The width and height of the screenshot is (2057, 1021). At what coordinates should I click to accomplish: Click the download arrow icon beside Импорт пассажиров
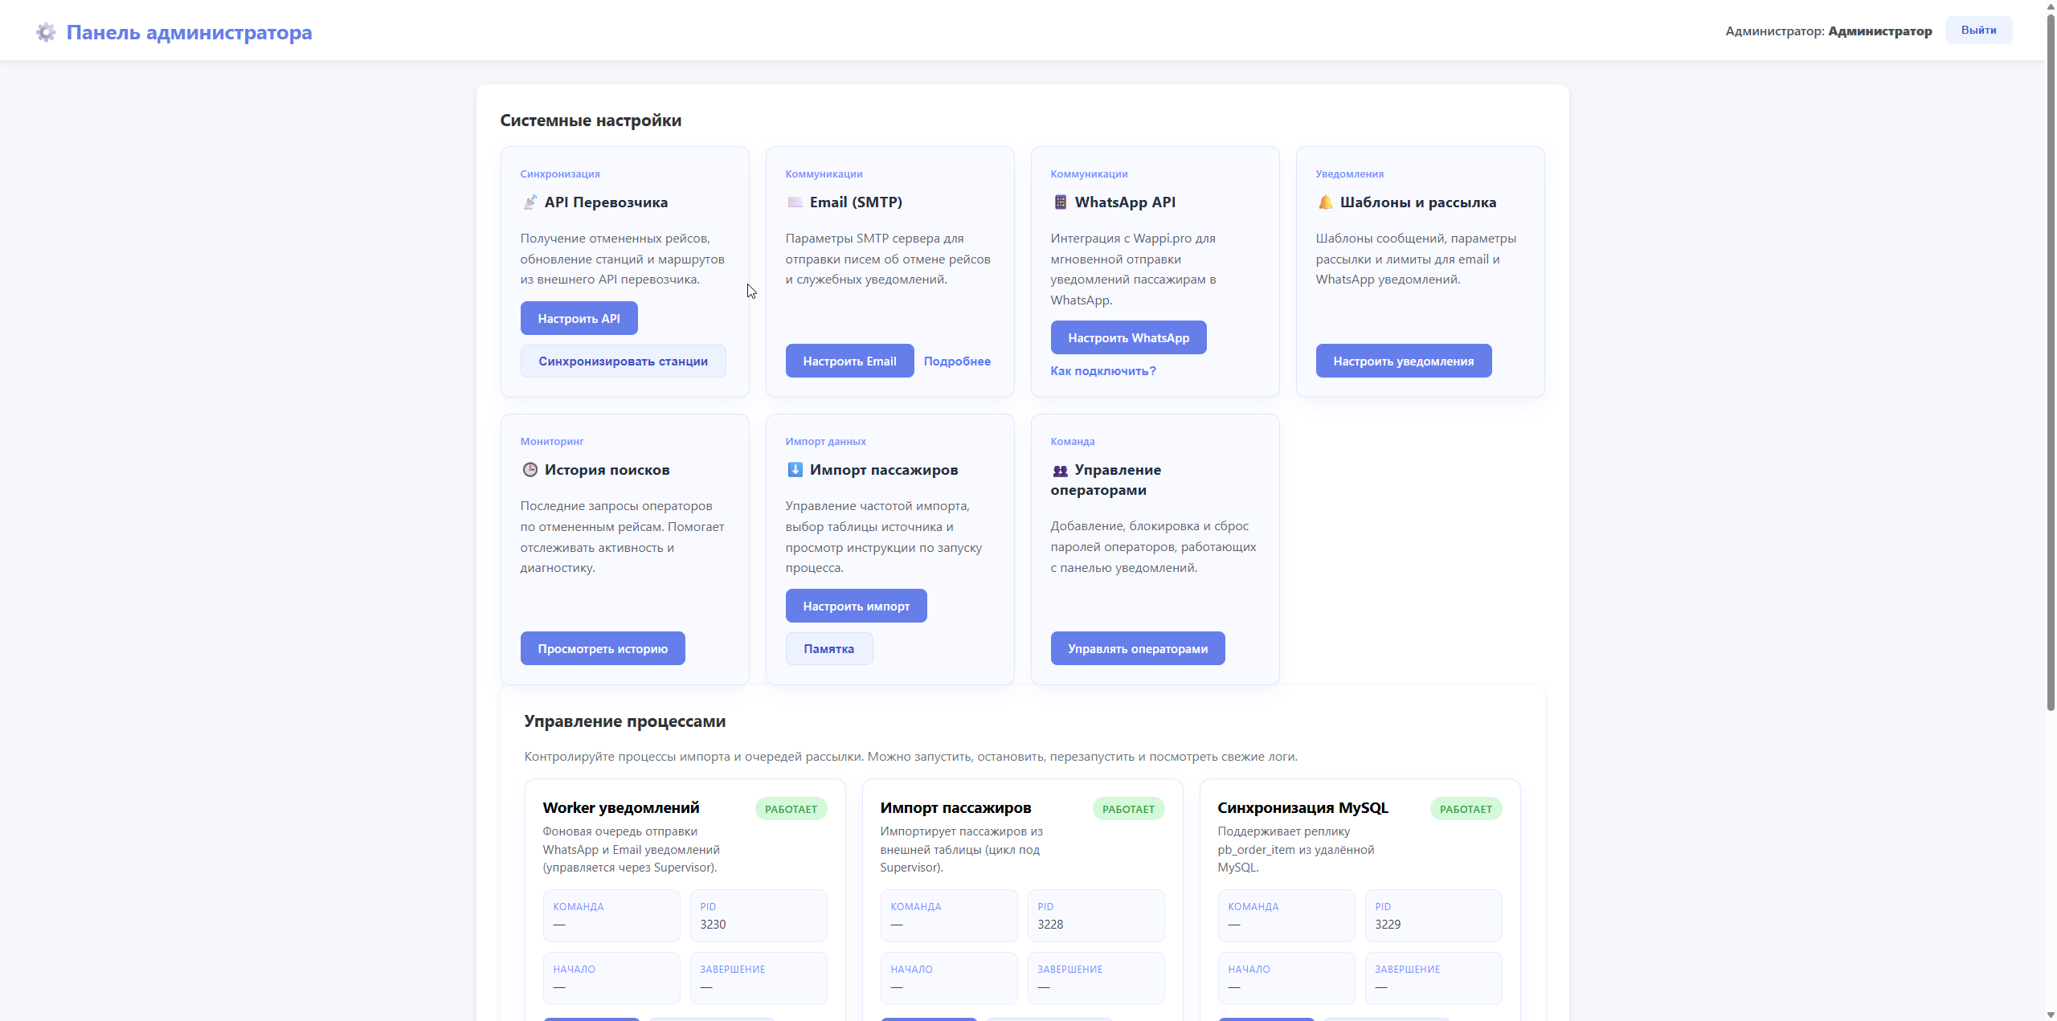point(795,470)
